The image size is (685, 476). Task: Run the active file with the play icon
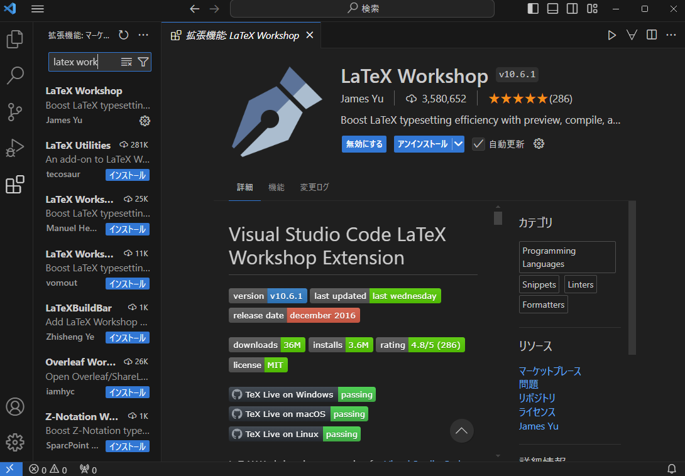612,35
